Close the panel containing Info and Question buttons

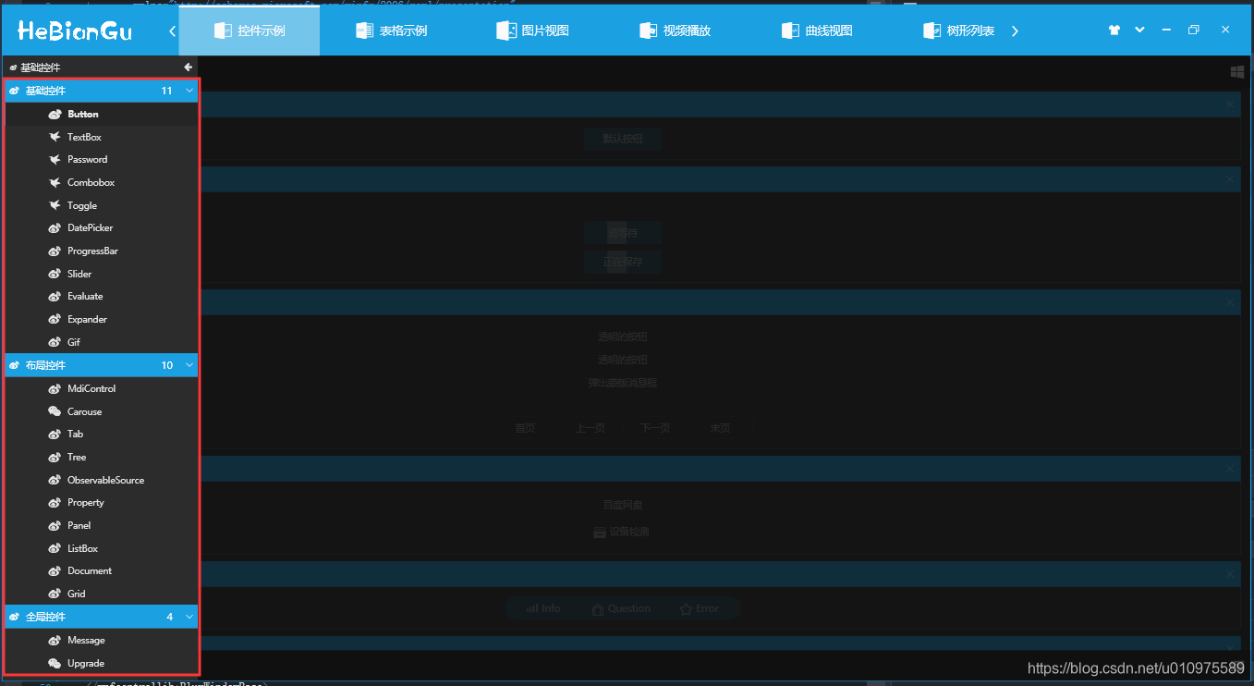1229,574
